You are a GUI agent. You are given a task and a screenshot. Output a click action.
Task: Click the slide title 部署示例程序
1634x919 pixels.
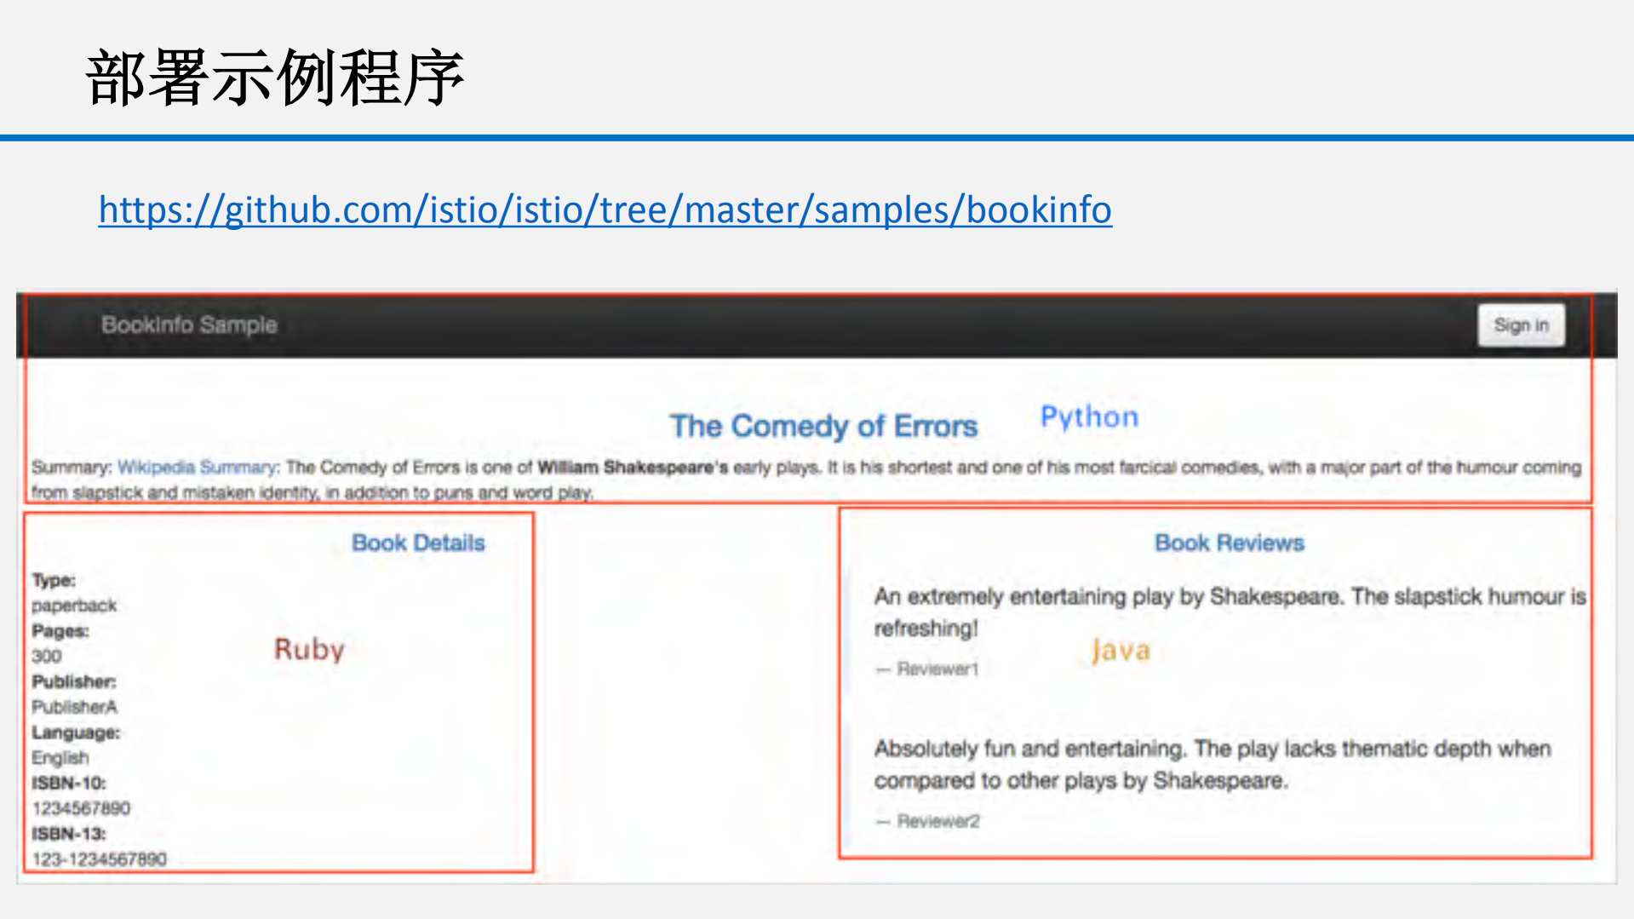pos(272,75)
